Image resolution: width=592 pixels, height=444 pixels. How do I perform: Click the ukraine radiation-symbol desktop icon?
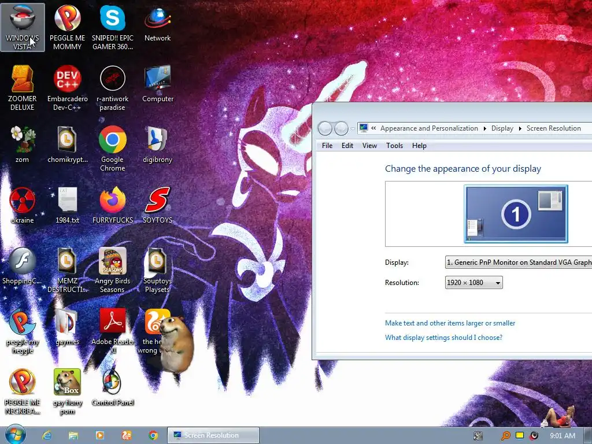(23, 205)
